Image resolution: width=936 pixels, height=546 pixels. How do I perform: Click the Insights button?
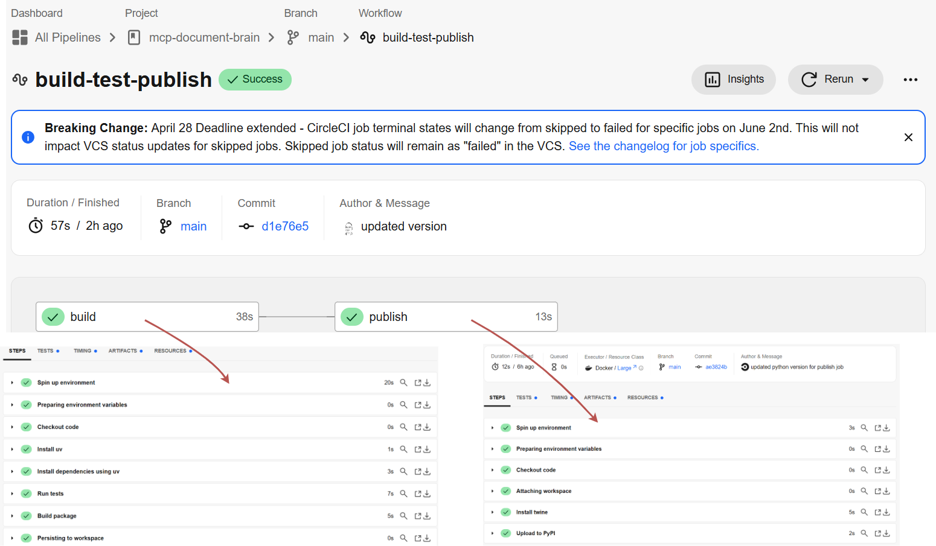(x=734, y=79)
